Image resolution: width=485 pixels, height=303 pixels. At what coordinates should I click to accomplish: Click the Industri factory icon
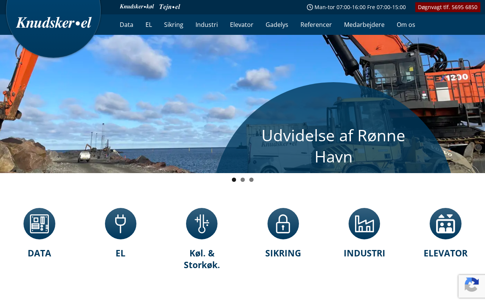pyautogui.click(x=364, y=223)
